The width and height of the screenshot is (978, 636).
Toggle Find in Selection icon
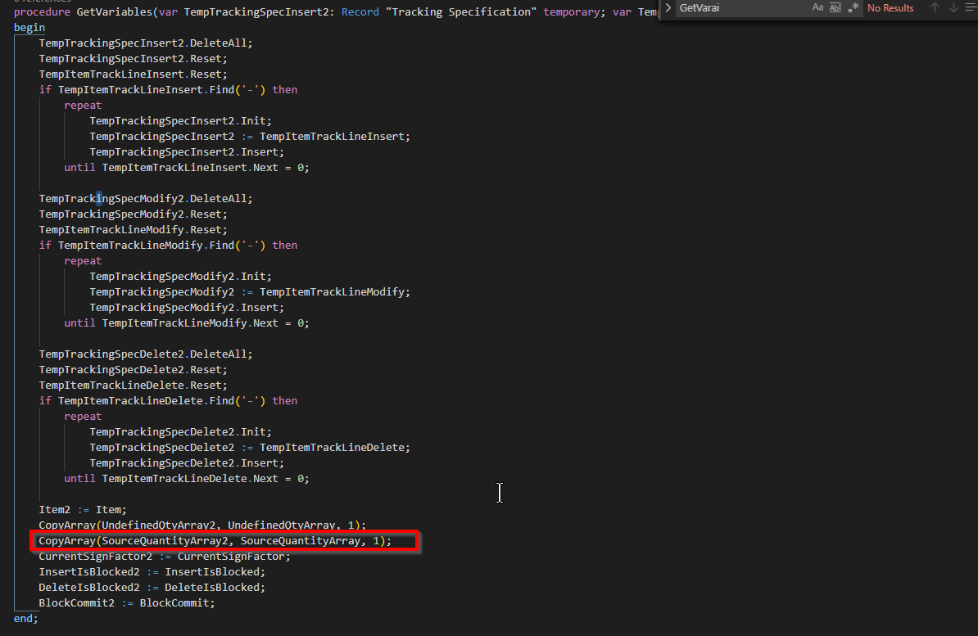tap(971, 7)
